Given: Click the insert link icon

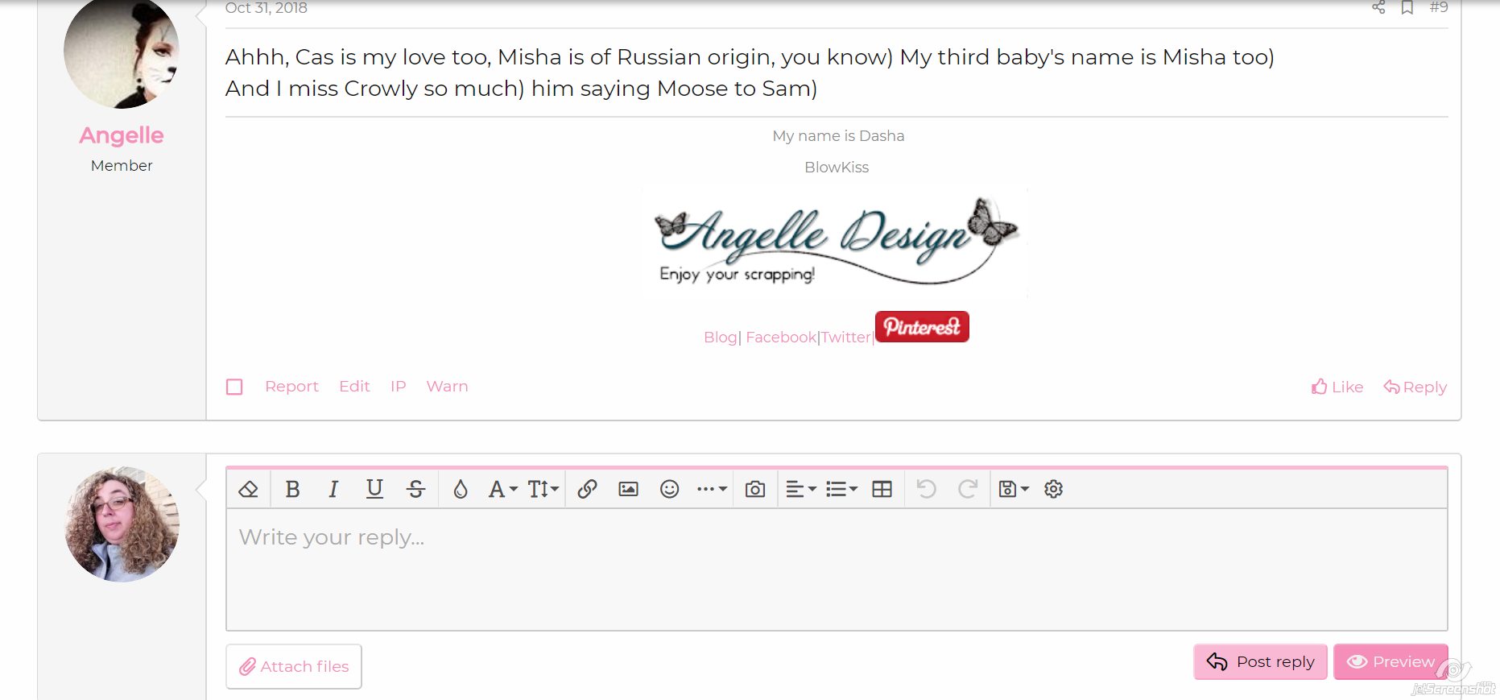Looking at the screenshot, I should click(587, 489).
